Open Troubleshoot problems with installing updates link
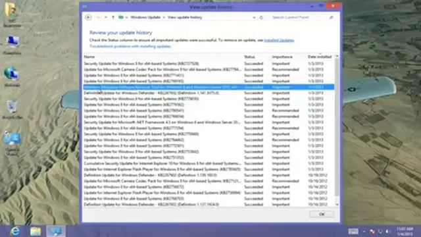 click(x=130, y=46)
